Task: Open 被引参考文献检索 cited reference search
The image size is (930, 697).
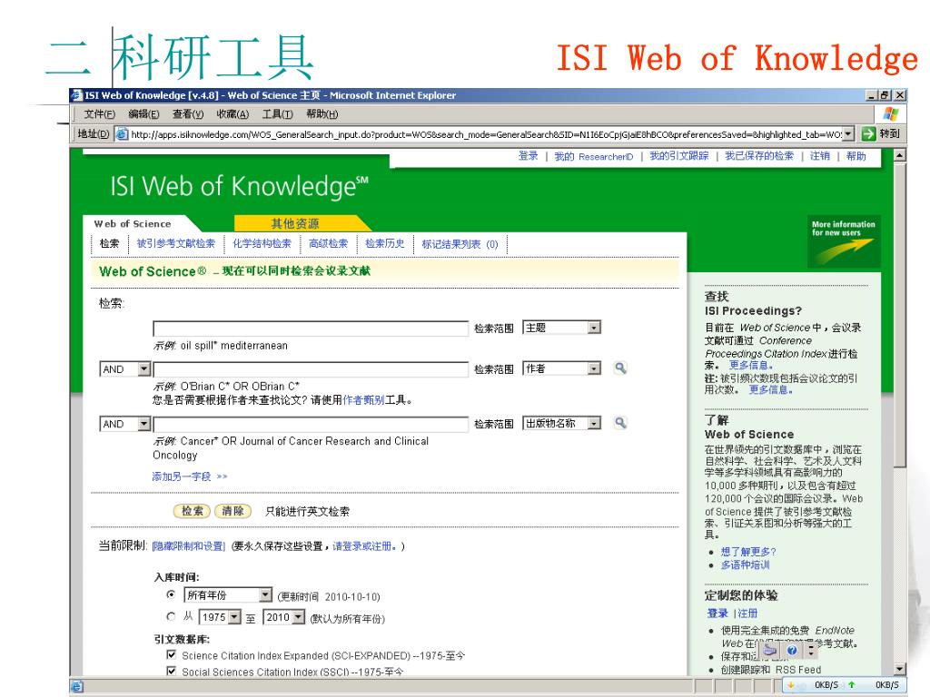Action: (175, 243)
